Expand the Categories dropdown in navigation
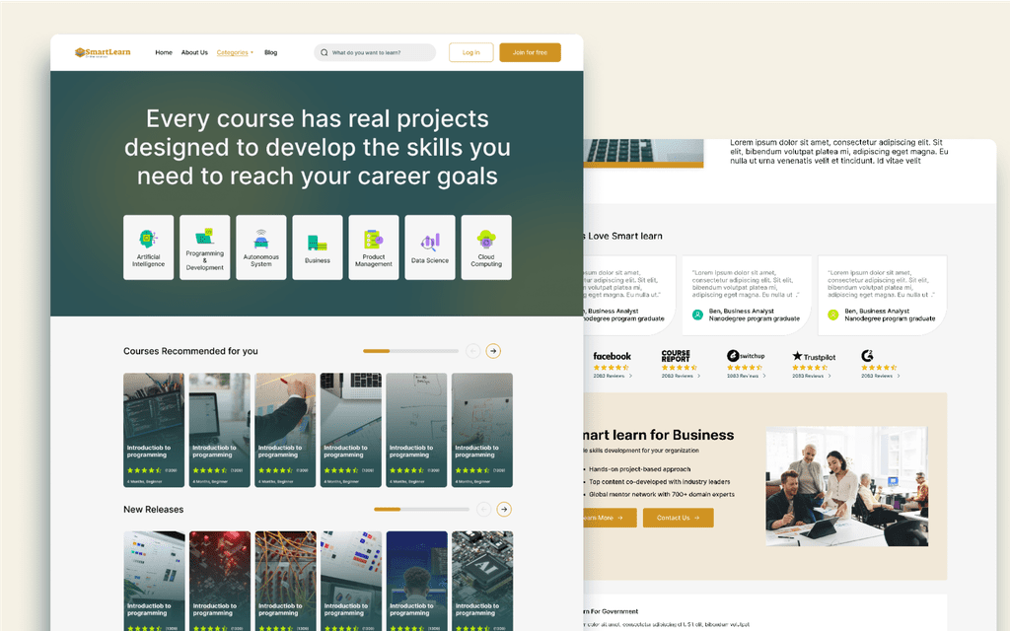The image size is (1010, 631). (235, 53)
